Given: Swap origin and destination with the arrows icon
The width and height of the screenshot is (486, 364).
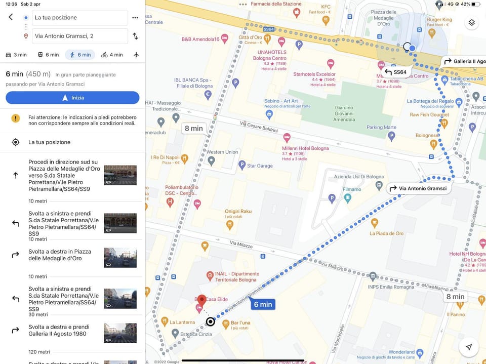Looking at the screenshot, I should (136, 36).
